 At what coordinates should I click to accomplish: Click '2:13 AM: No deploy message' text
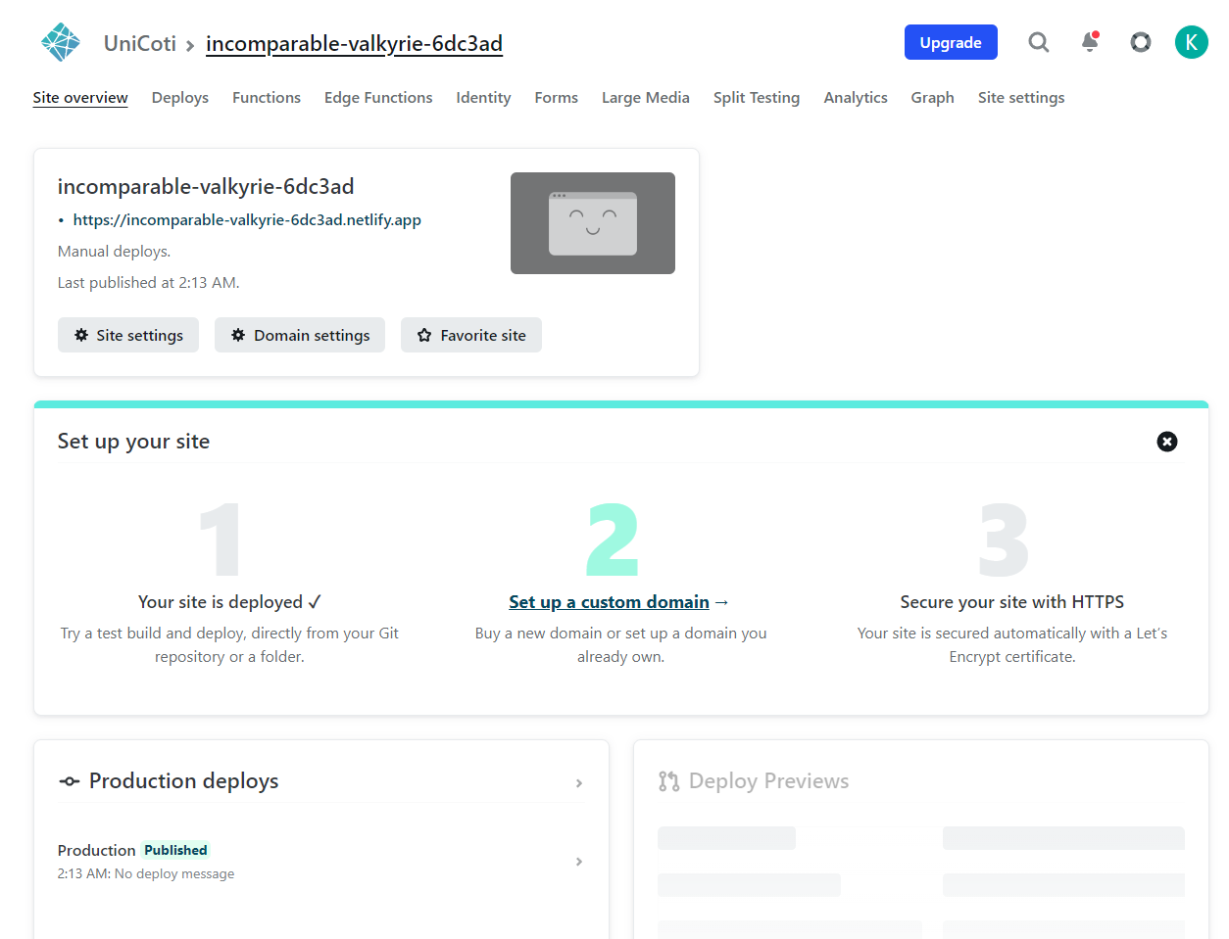click(x=146, y=873)
